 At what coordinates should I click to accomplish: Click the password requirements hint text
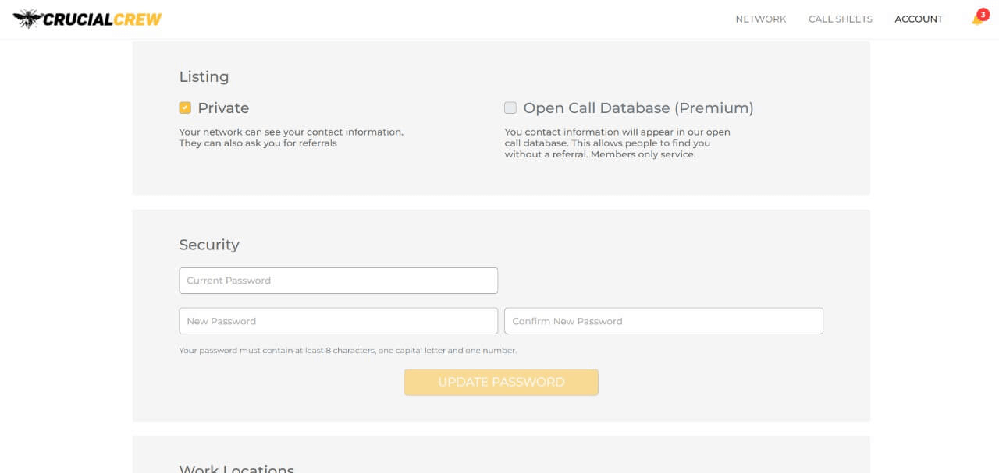click(347, 351)
